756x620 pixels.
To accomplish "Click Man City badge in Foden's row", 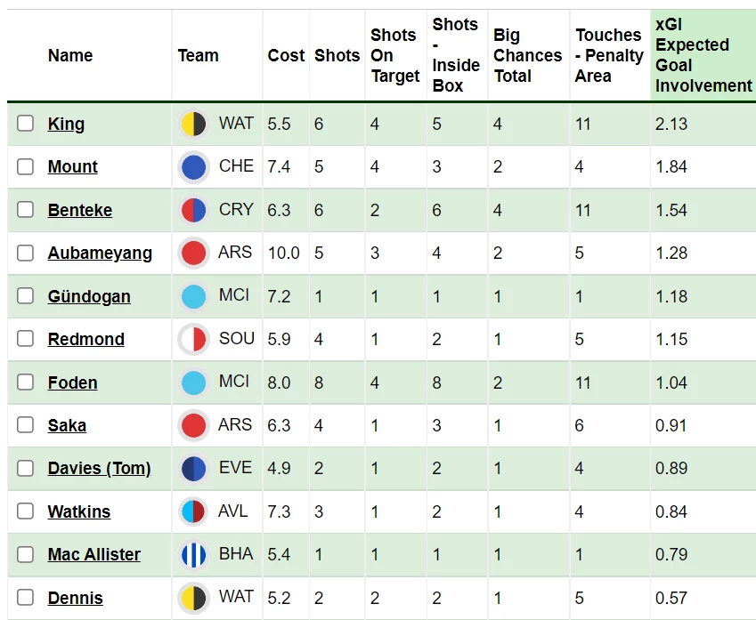I will coord(193,382).
